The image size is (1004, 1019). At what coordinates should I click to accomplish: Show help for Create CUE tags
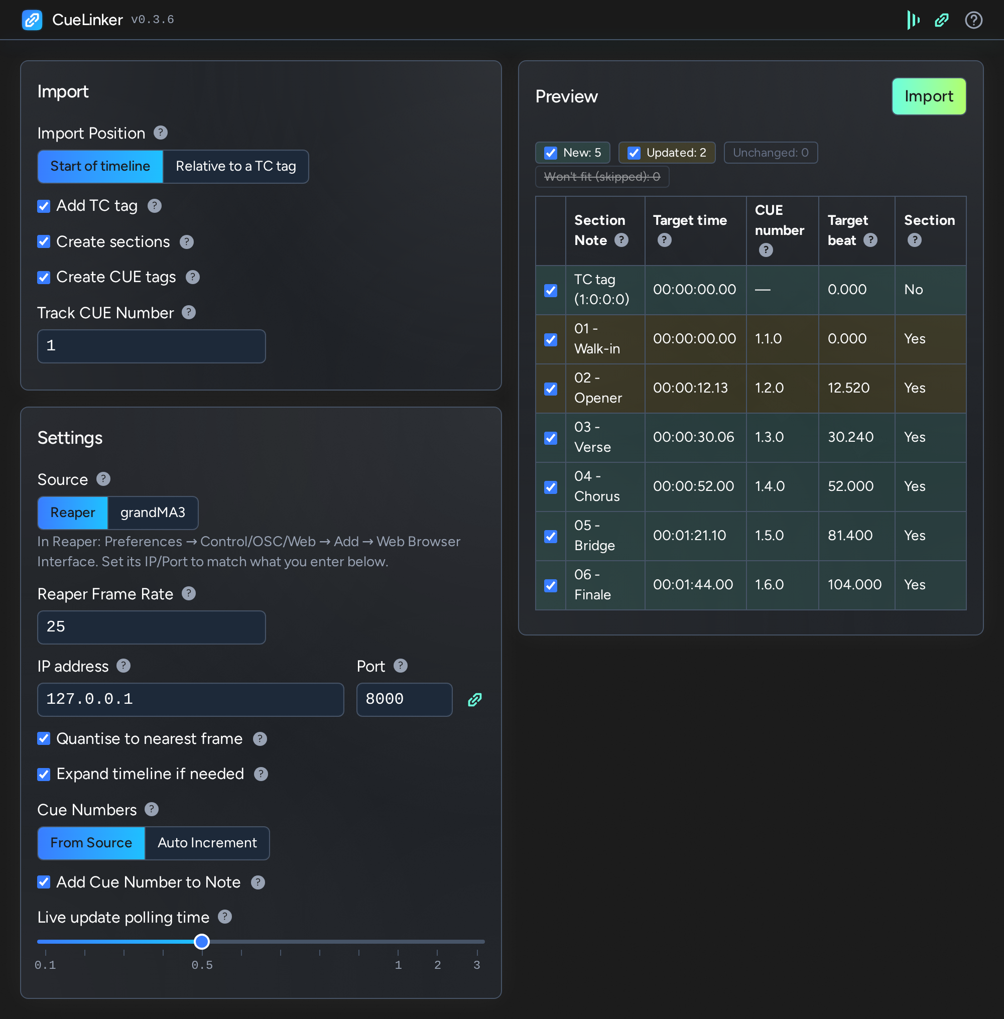193,277
